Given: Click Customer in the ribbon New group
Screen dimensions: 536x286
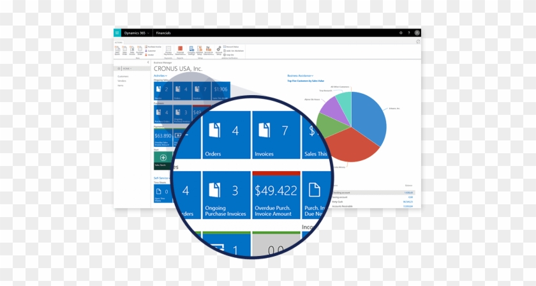Looking at the screenshot, I should (x=151, y=51).
